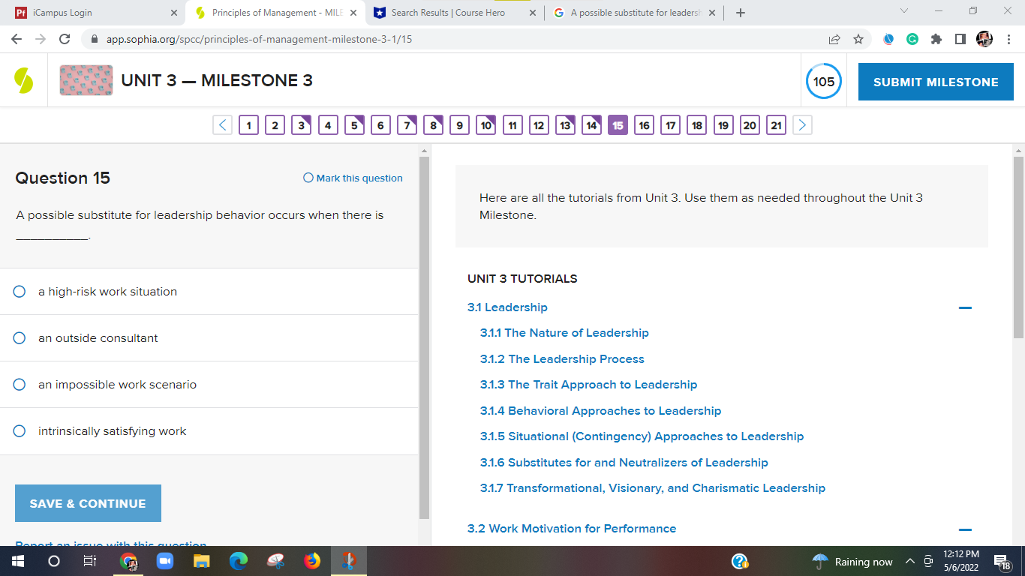The width and height of the screenshot is (1025, 576).
Task: Click the Sophia logo icon
Action: [x=23, y=80]
